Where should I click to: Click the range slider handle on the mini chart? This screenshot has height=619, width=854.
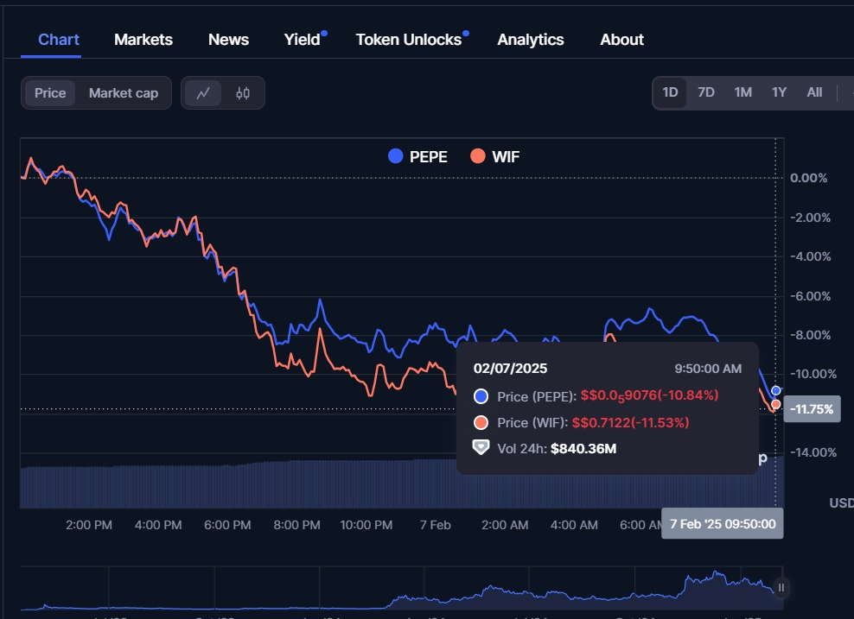pos(781,588)
